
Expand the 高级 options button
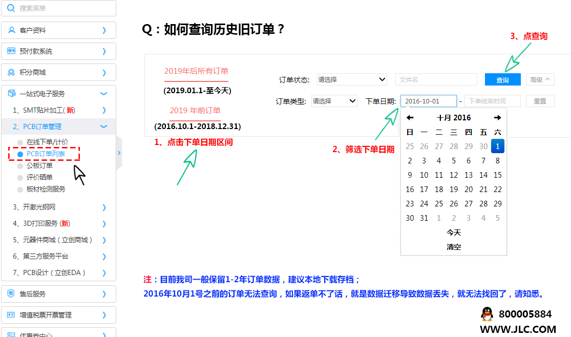click(x=540, y=79)
